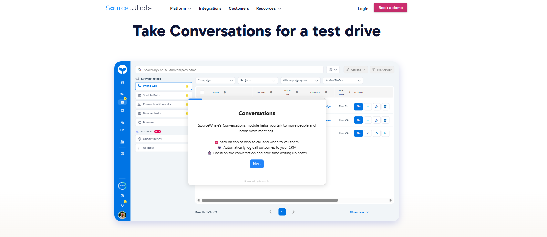547x237 pixels.
Task: Click the circular progress indicator in the sidebar
Action: tap(122, 186)
